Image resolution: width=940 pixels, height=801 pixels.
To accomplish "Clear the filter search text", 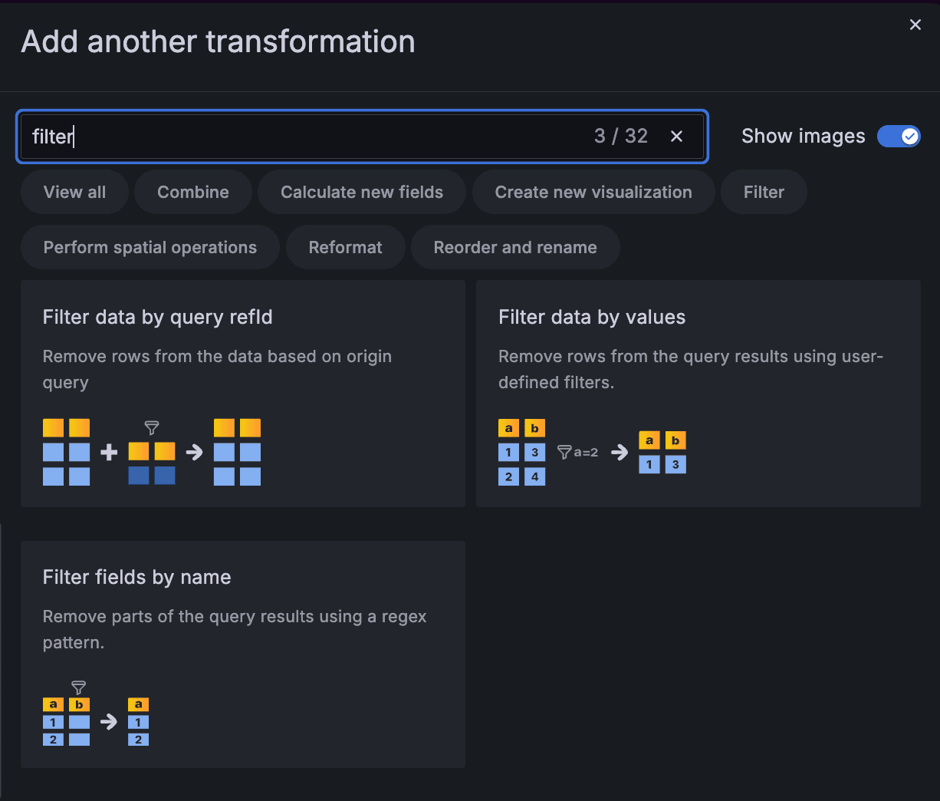I will [x=676, y=136].
